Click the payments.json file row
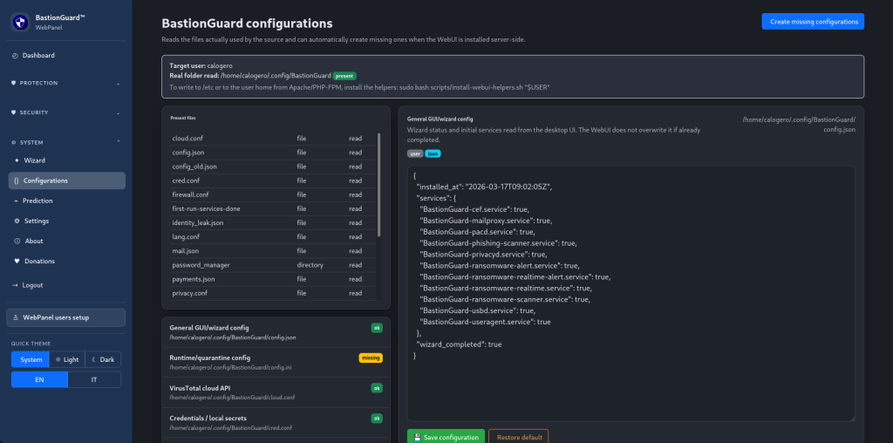Viewport: 893px width, 443px height. tap(273, 280)
